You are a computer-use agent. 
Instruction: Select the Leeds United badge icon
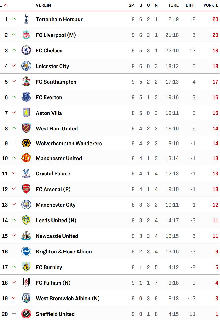(26, 220)
